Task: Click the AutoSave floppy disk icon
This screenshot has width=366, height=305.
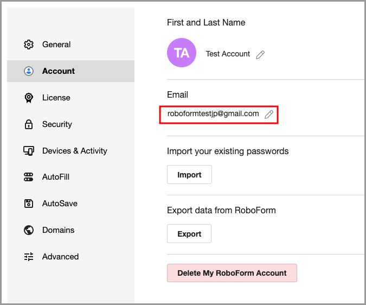Action: pyautogui.click(x=29, y=204)
